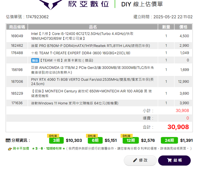Click barcode 182462
Screen dimensions: 208x171
coord(17,46)
